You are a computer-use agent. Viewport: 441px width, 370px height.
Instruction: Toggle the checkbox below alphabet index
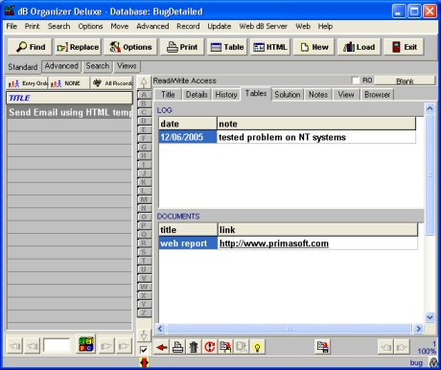[144, 350]
